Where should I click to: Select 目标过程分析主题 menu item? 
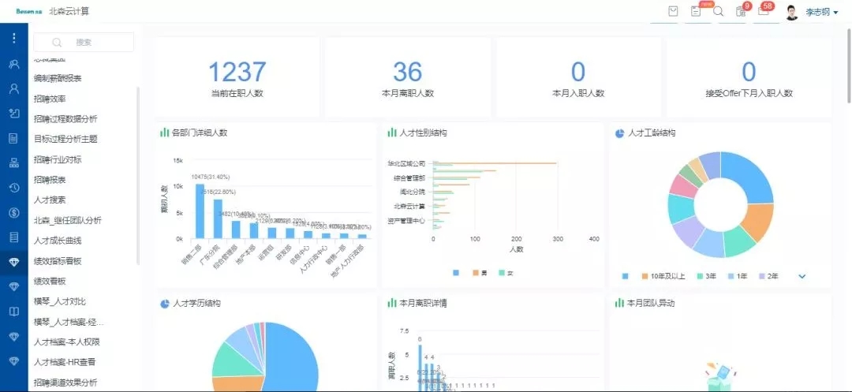coord(65,139)
